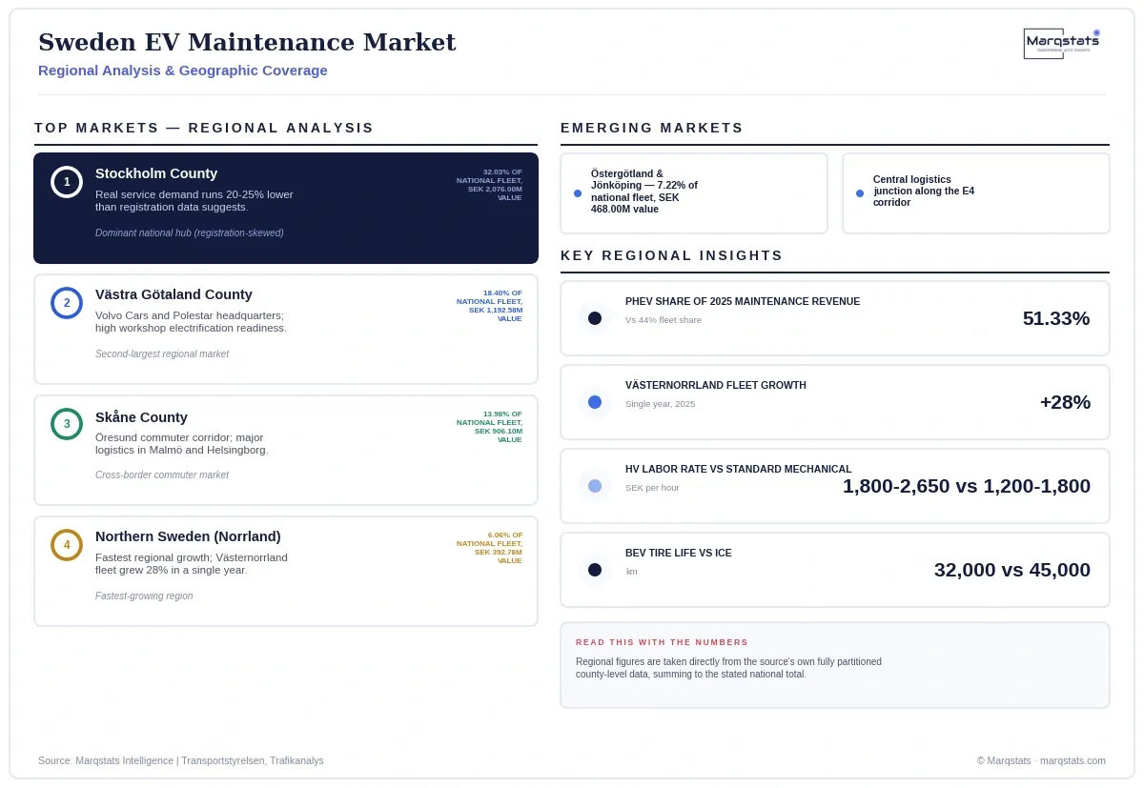Click Real service demand runs 20-25% lower text
The image size is (1144, 788).
[194, 201]
